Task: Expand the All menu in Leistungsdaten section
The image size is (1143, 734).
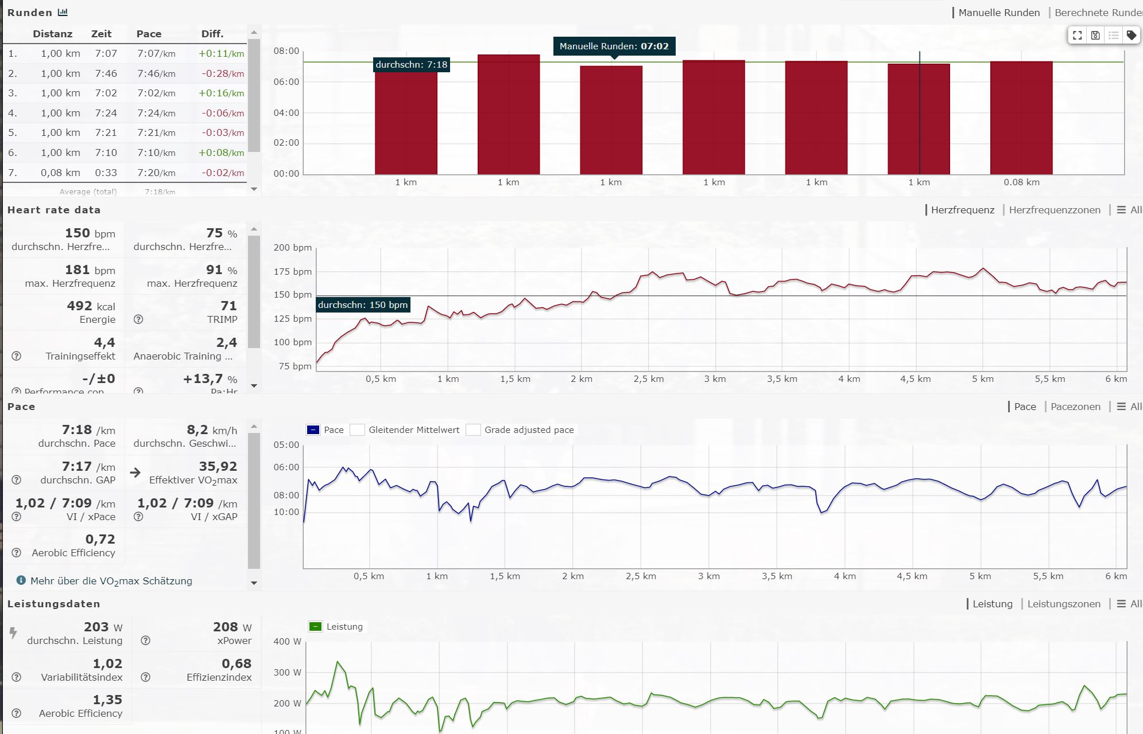Action: click(1129, 604)
